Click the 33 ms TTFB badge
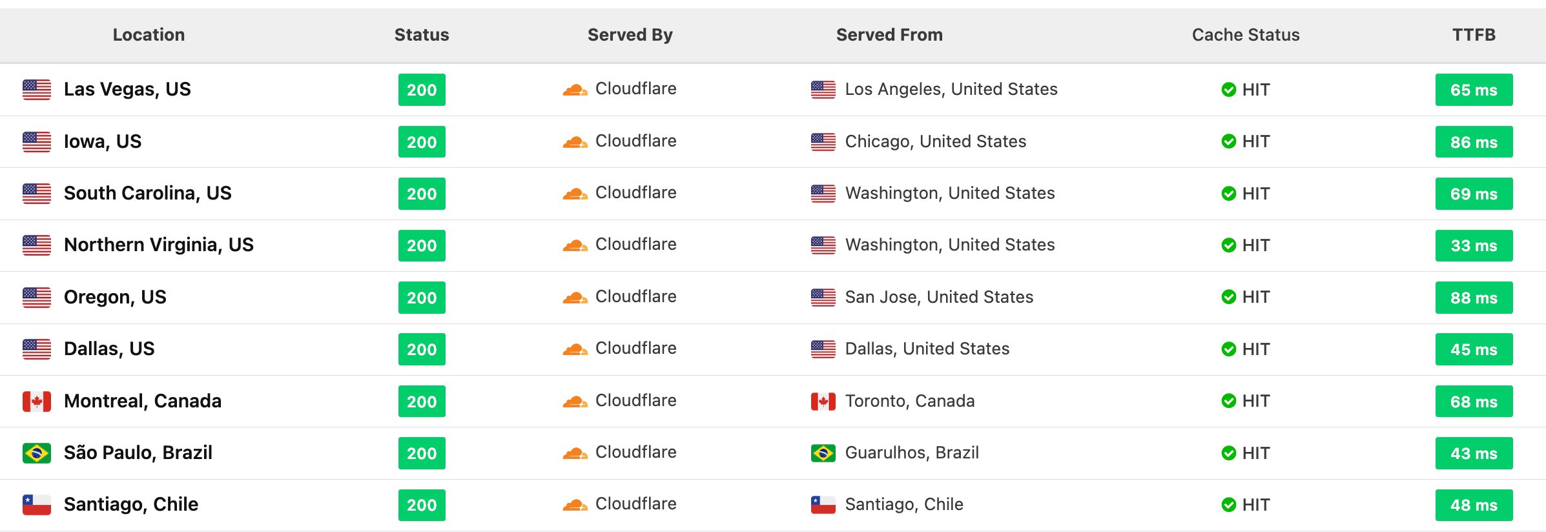 1474,245
